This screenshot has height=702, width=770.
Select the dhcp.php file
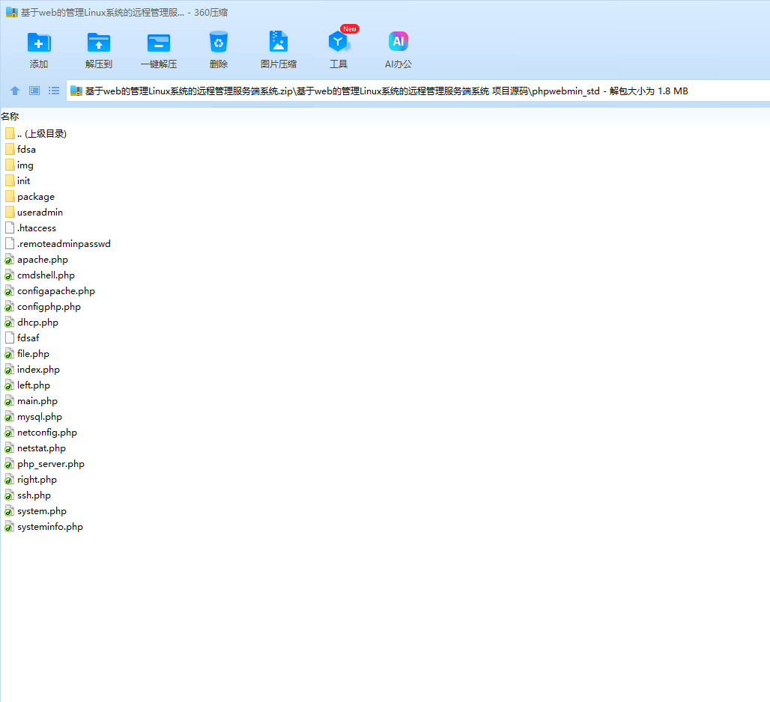click(x=31, y=322)
